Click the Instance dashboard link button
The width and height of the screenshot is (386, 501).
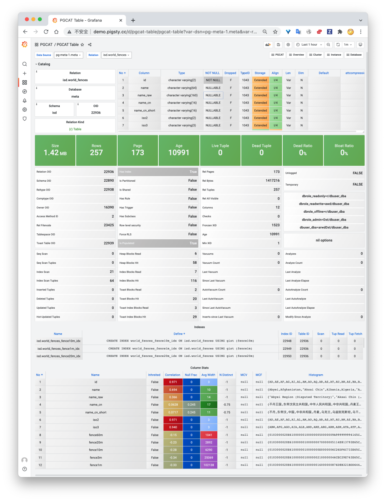[334, 55]
